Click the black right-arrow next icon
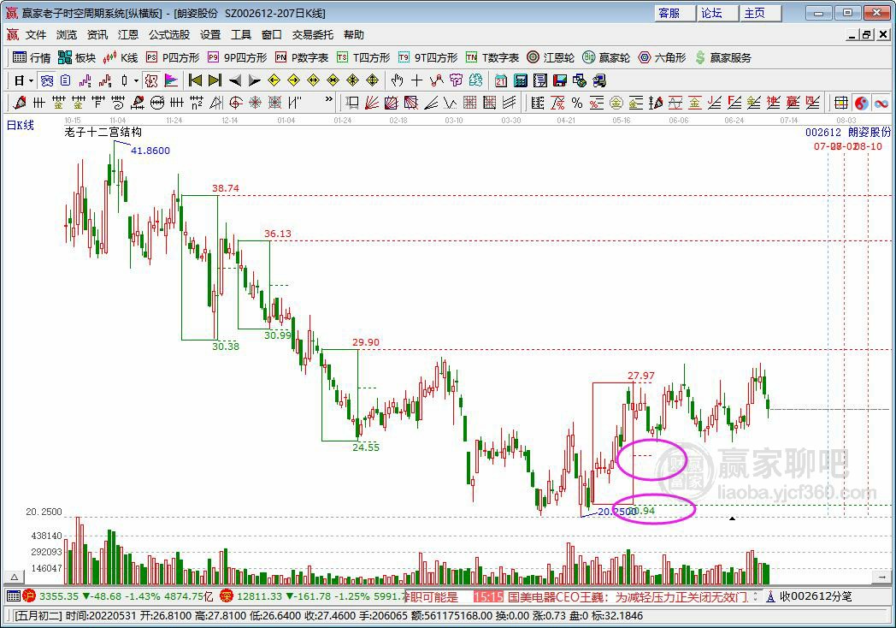Viewport: 896px width, 628px height. [254, 80]
